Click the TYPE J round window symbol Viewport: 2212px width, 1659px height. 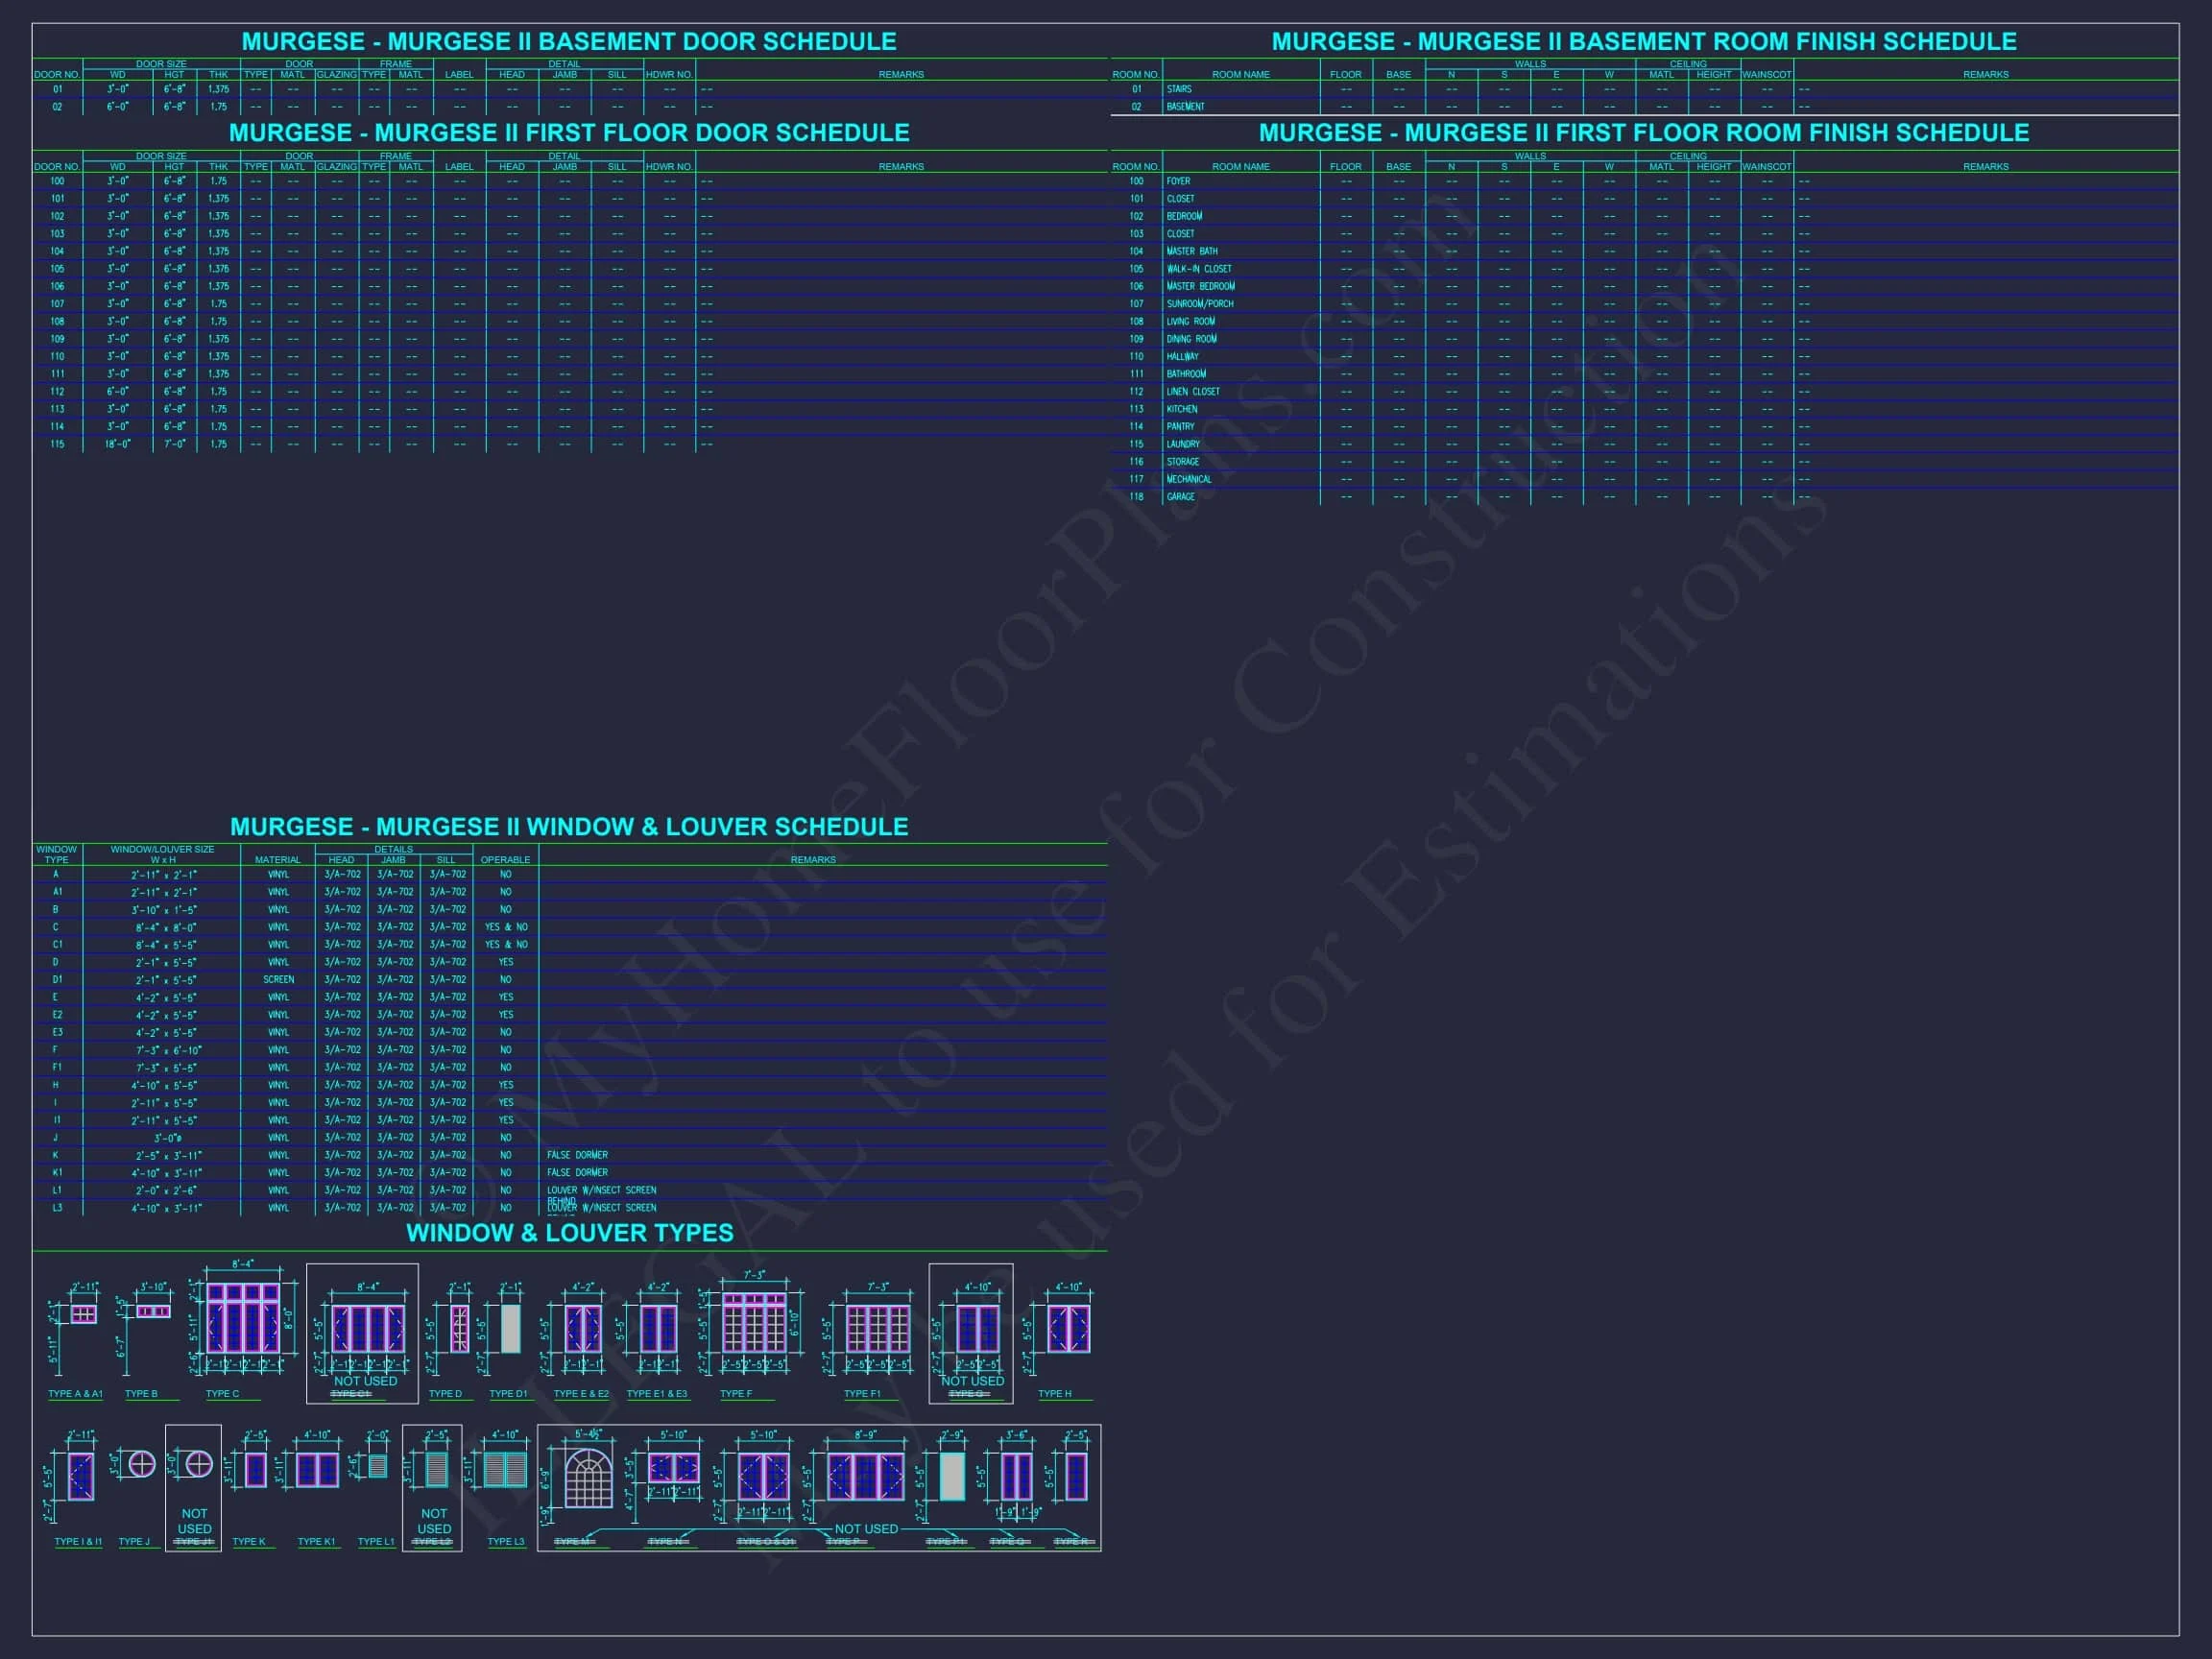(142, 1464)
